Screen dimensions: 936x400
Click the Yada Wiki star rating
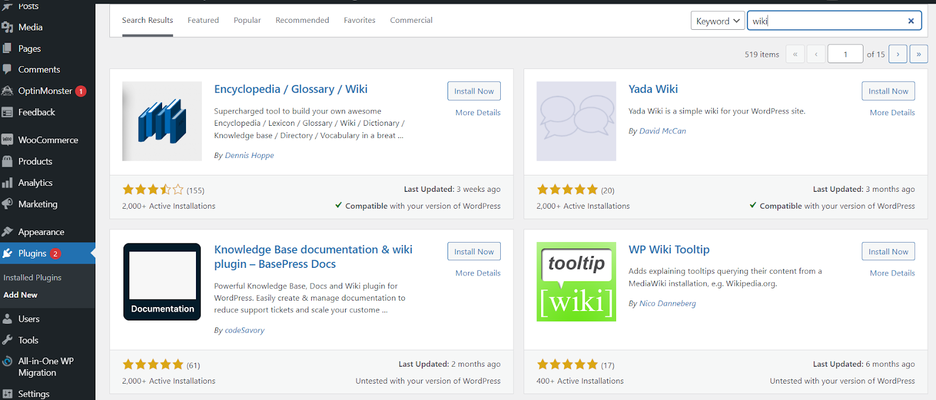pyautogui.click(x=567, y=189)
